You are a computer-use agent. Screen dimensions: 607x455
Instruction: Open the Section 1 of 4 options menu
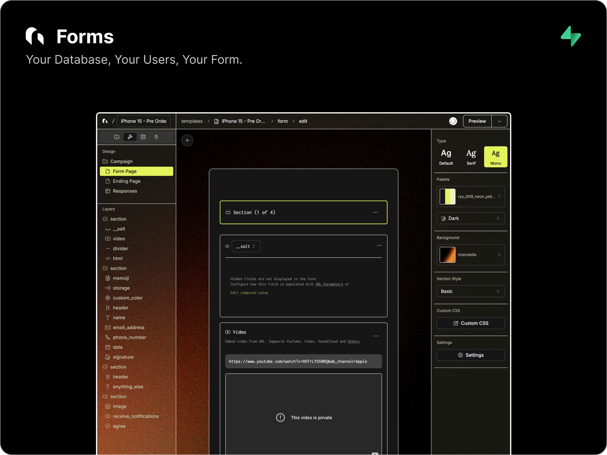click(x=376, y=212)
